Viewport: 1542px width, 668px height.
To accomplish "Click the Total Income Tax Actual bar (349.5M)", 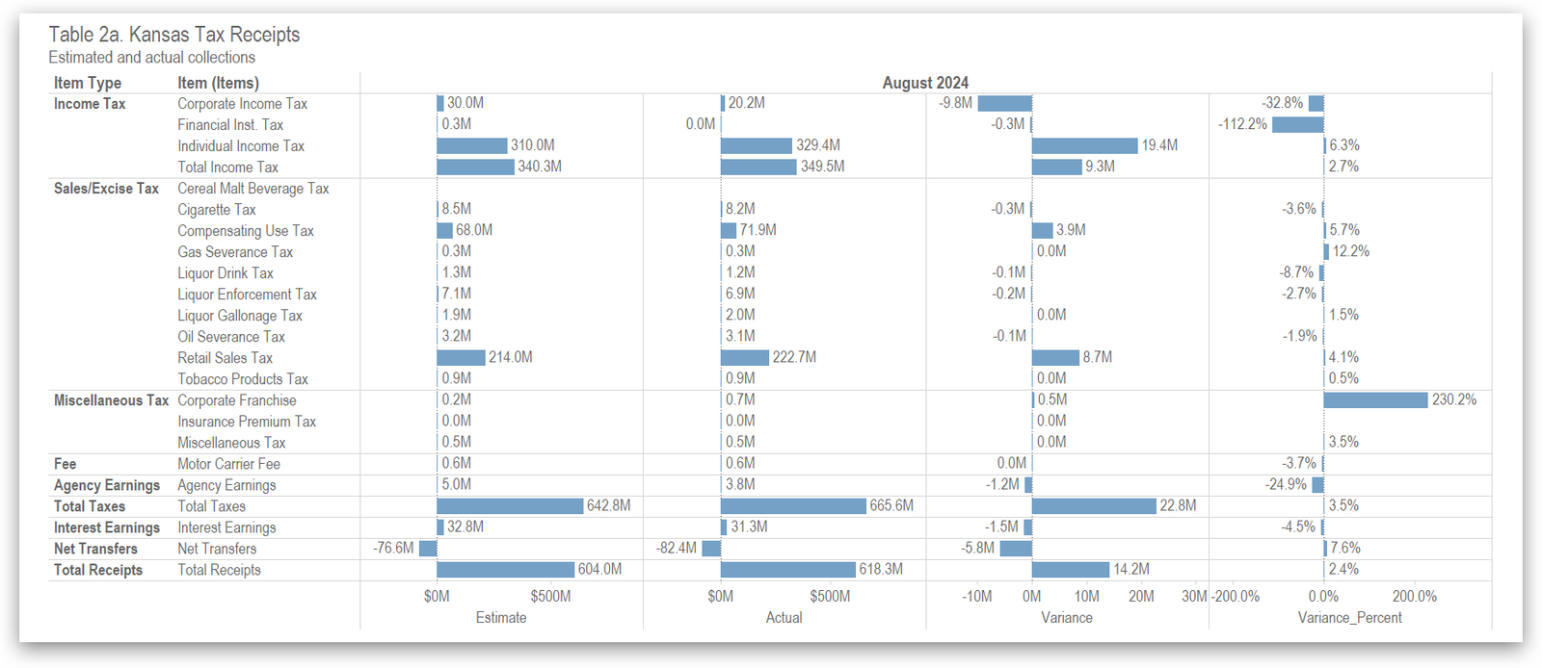I will (758, 167).
